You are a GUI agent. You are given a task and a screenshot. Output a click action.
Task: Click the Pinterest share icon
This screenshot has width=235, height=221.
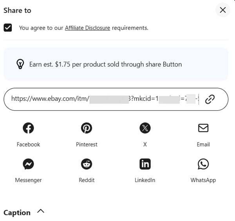(x=87, y=128)
